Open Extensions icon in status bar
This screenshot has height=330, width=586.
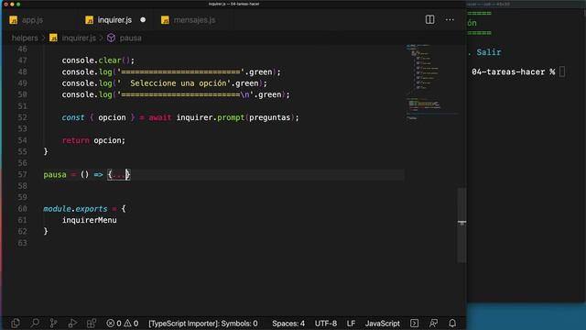(92, 323)
